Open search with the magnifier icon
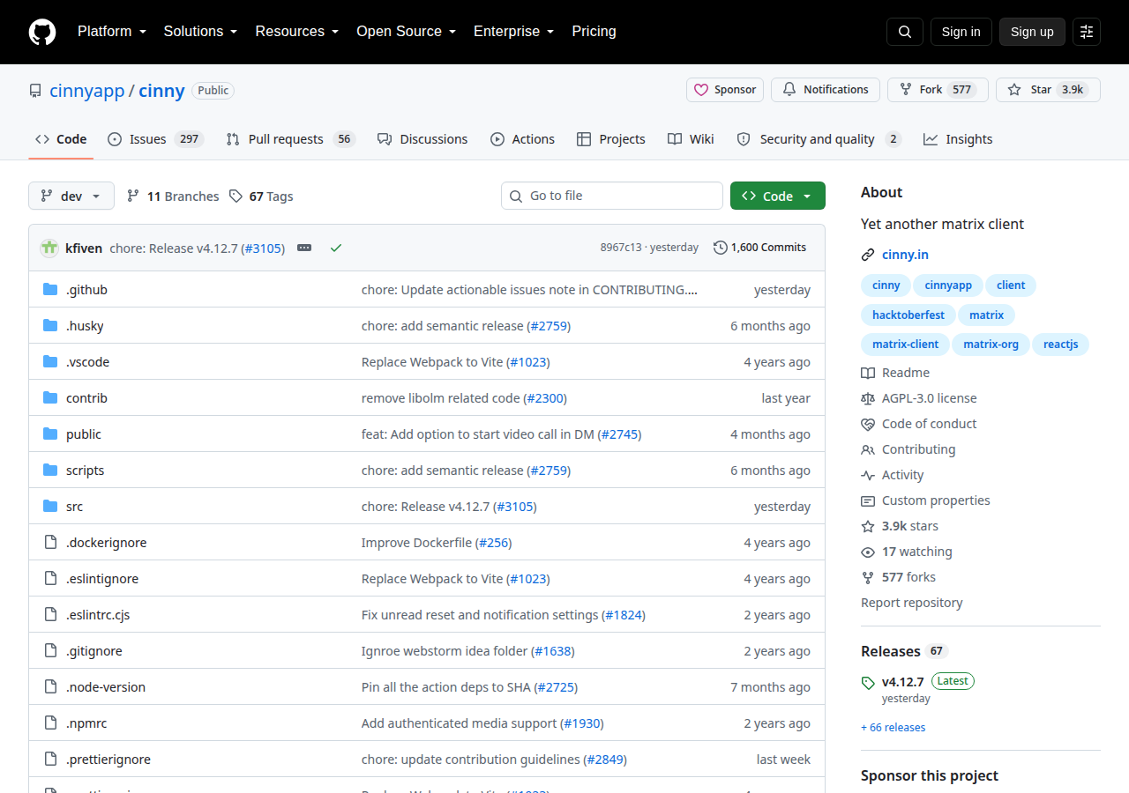The width and height of the screenshot is (1129, 793). pyautogui.click(x=905, y=32)
